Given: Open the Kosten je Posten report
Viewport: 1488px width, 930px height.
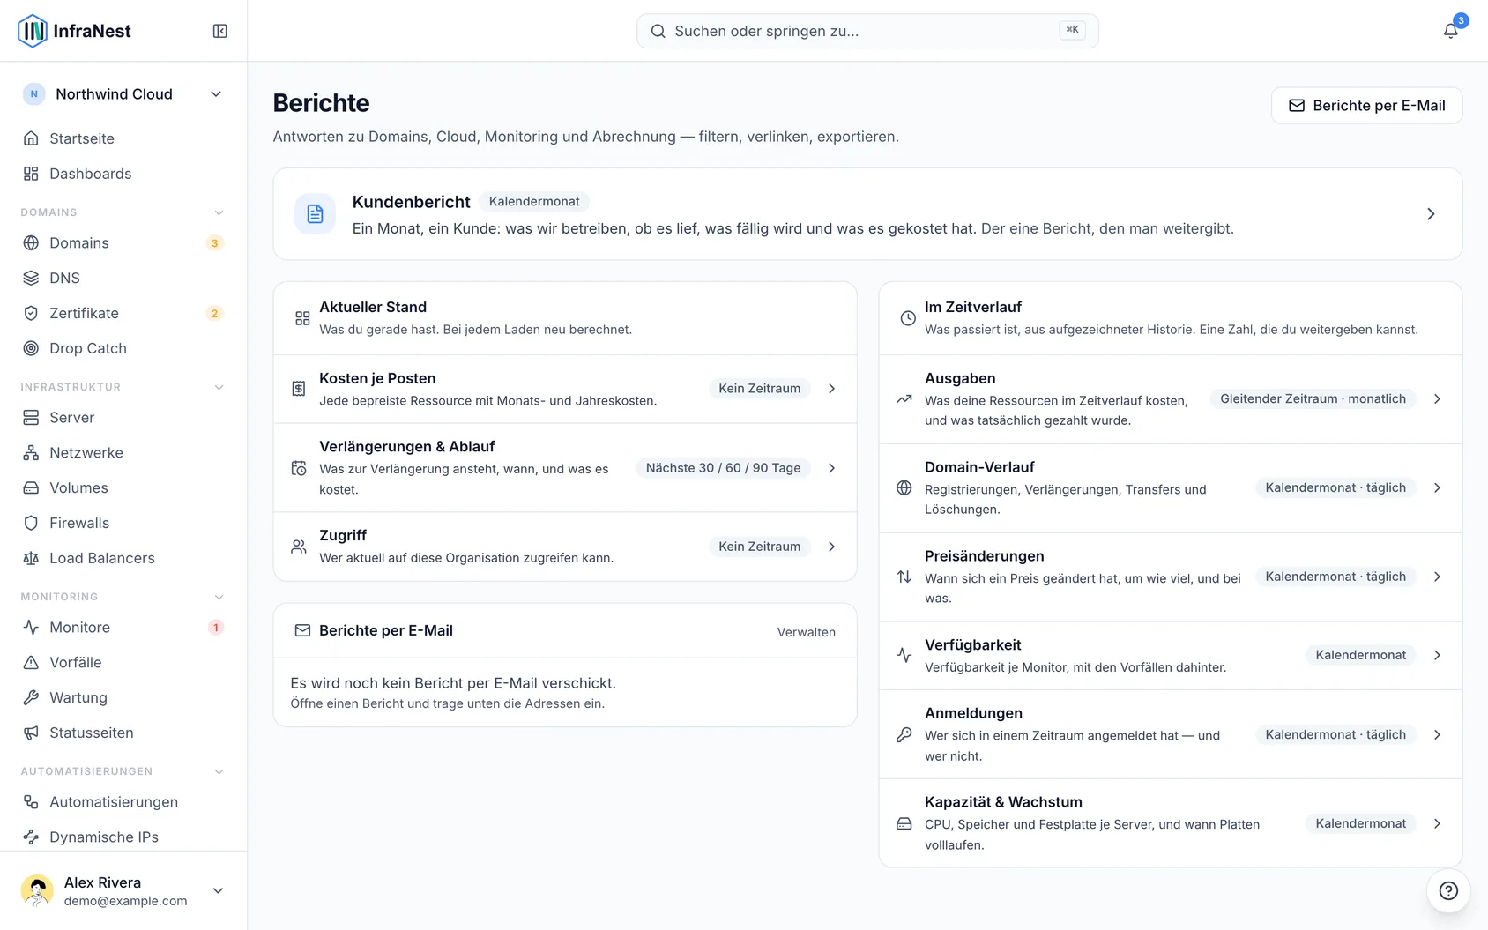Looking at the screenshot, I should coord(565,389).
